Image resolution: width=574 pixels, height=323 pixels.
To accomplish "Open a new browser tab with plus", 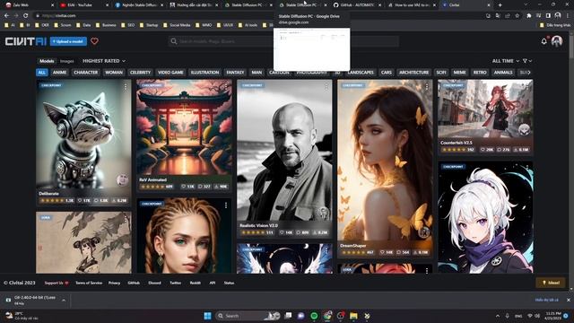I will tap(500, 5).
